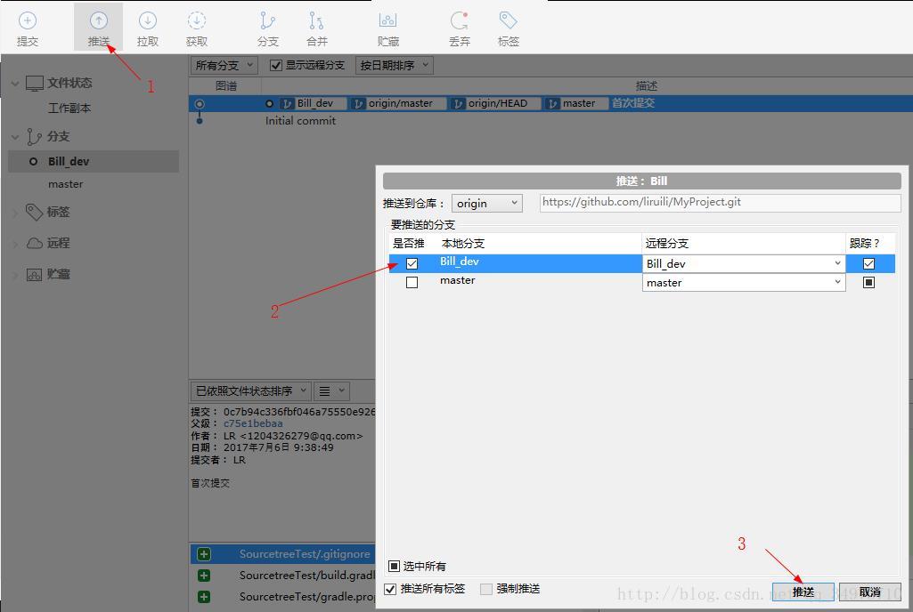Open remote branch dropdown for master
This screenshot has width=913, height=612.
coord(744,282)
